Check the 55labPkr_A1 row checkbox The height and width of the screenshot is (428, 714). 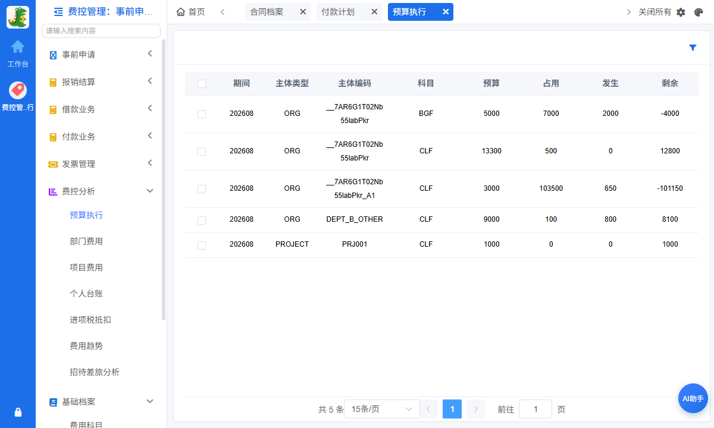point(202,189)
